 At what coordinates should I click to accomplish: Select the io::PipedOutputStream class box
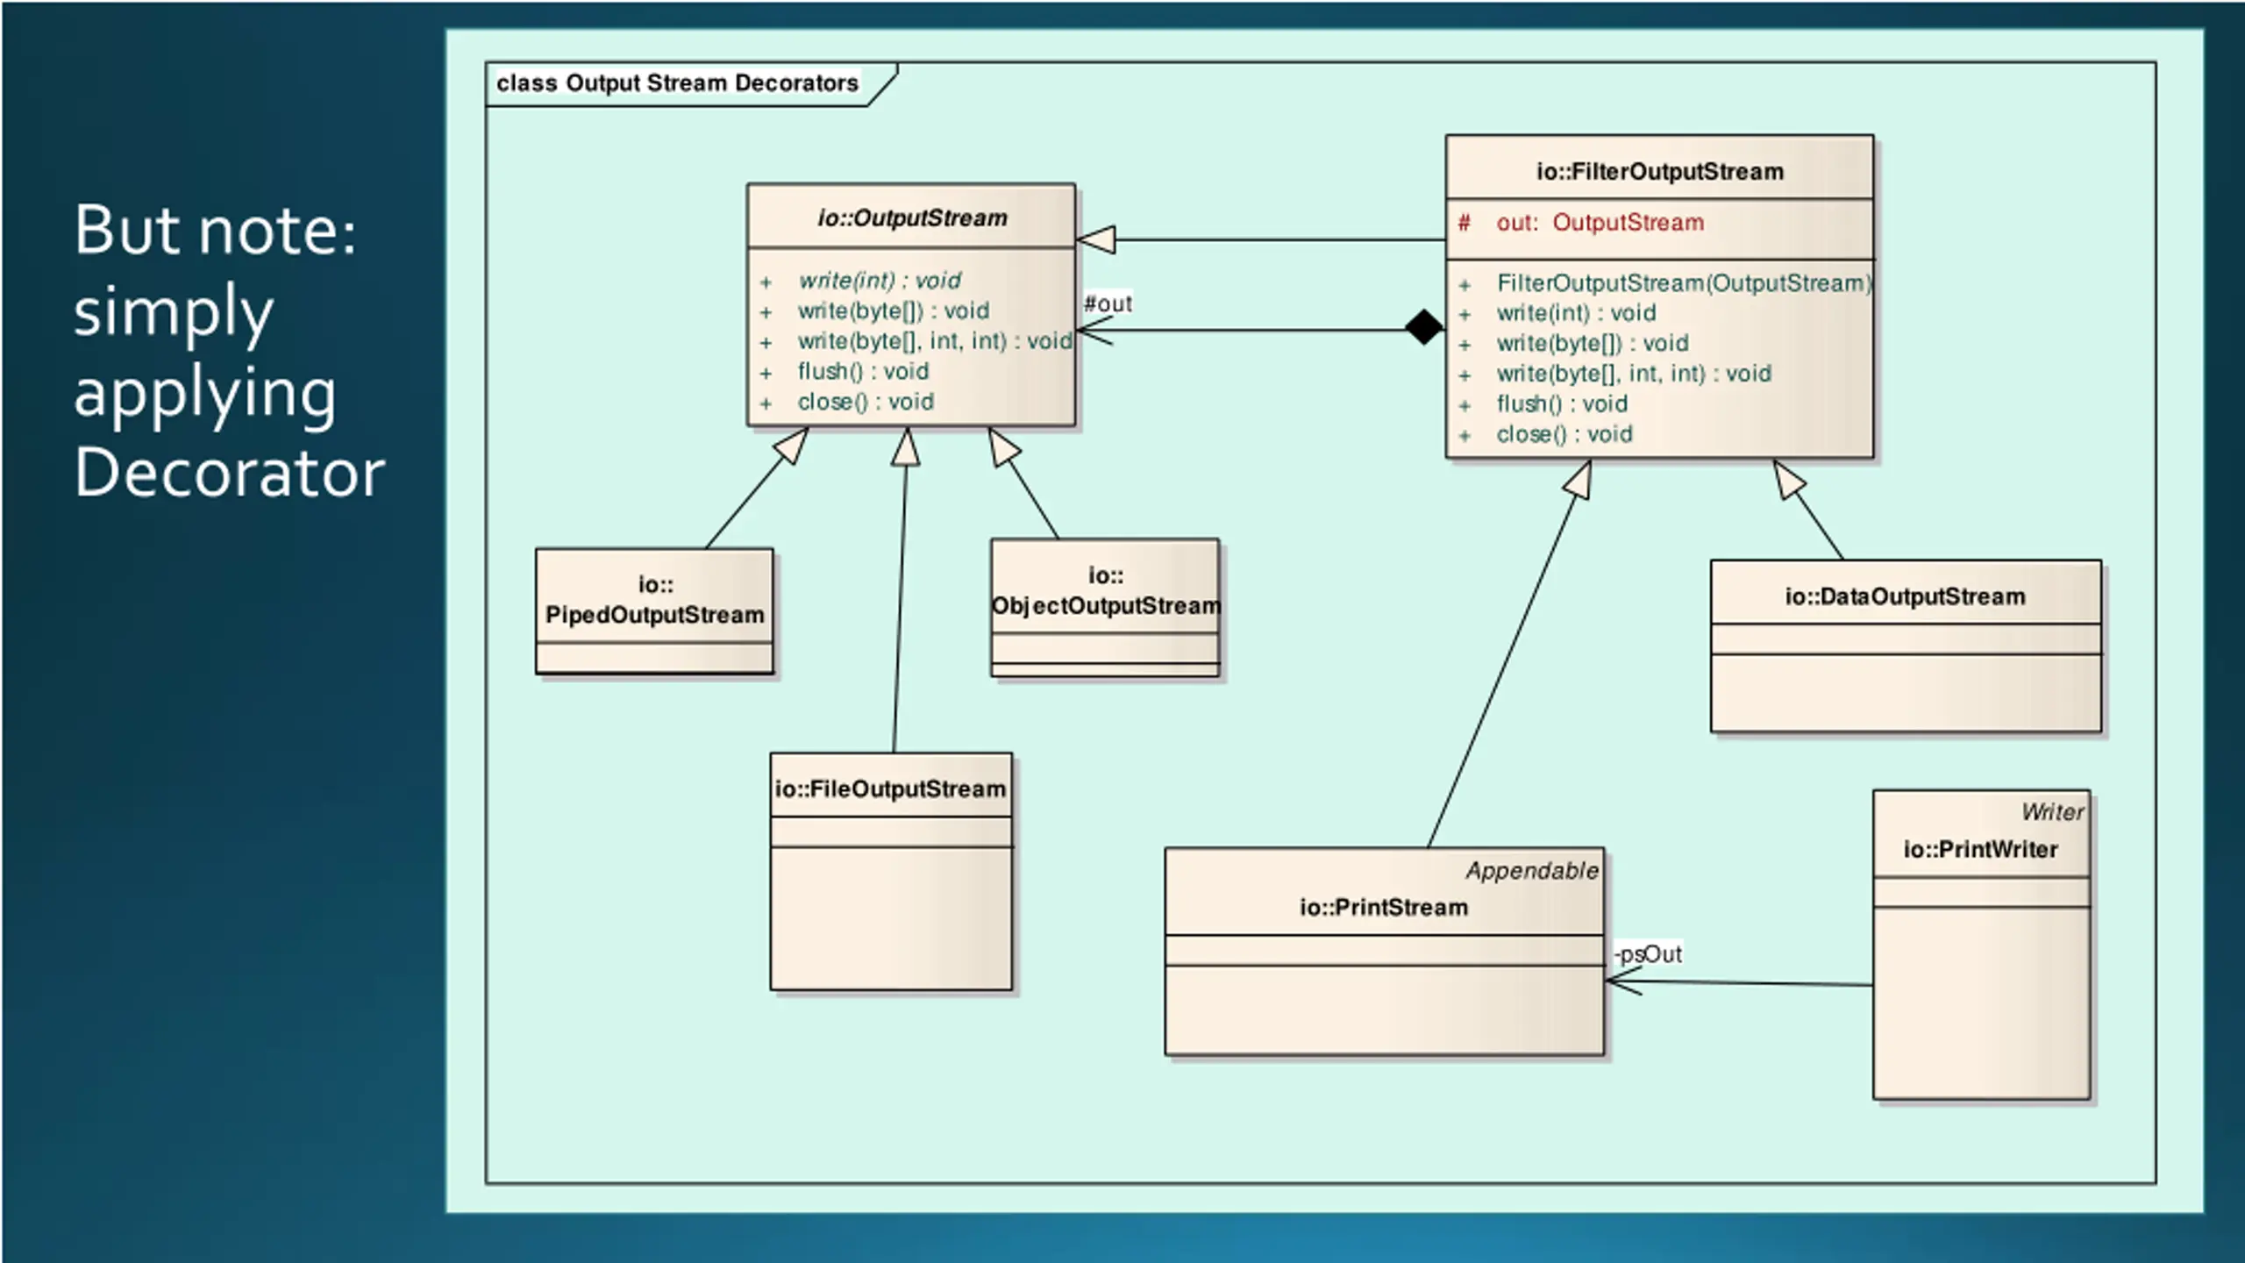pyautogui.click(x=654, y=611)
